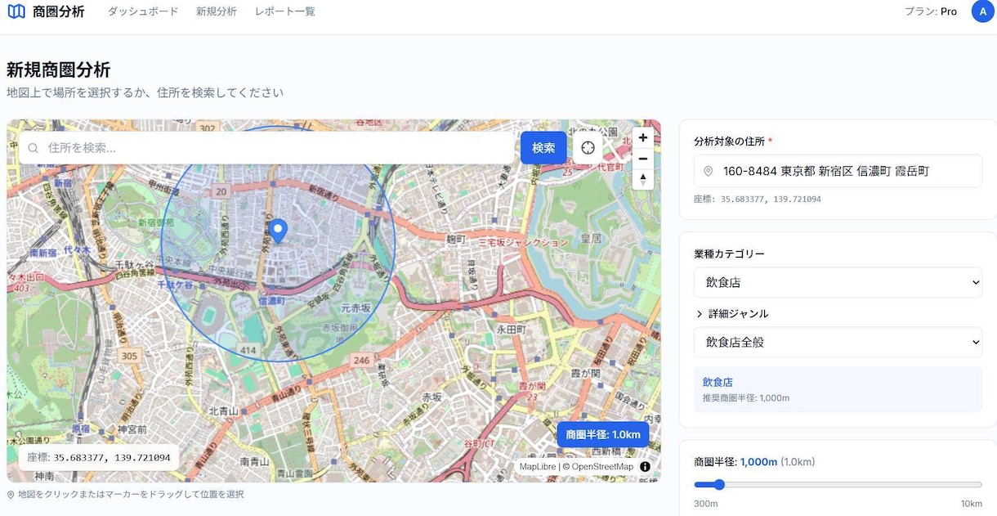Click the 商圏分析 map logo icon
This screenshot has width=997, height=516.
click(16, 11)
